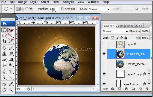Select the Brush tool
Viewport: 153px width, 97px height.
(x=11, y=48)
